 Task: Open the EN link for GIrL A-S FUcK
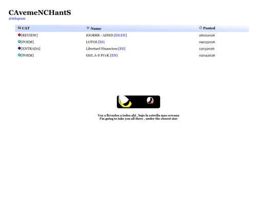[x=114, y=55]
